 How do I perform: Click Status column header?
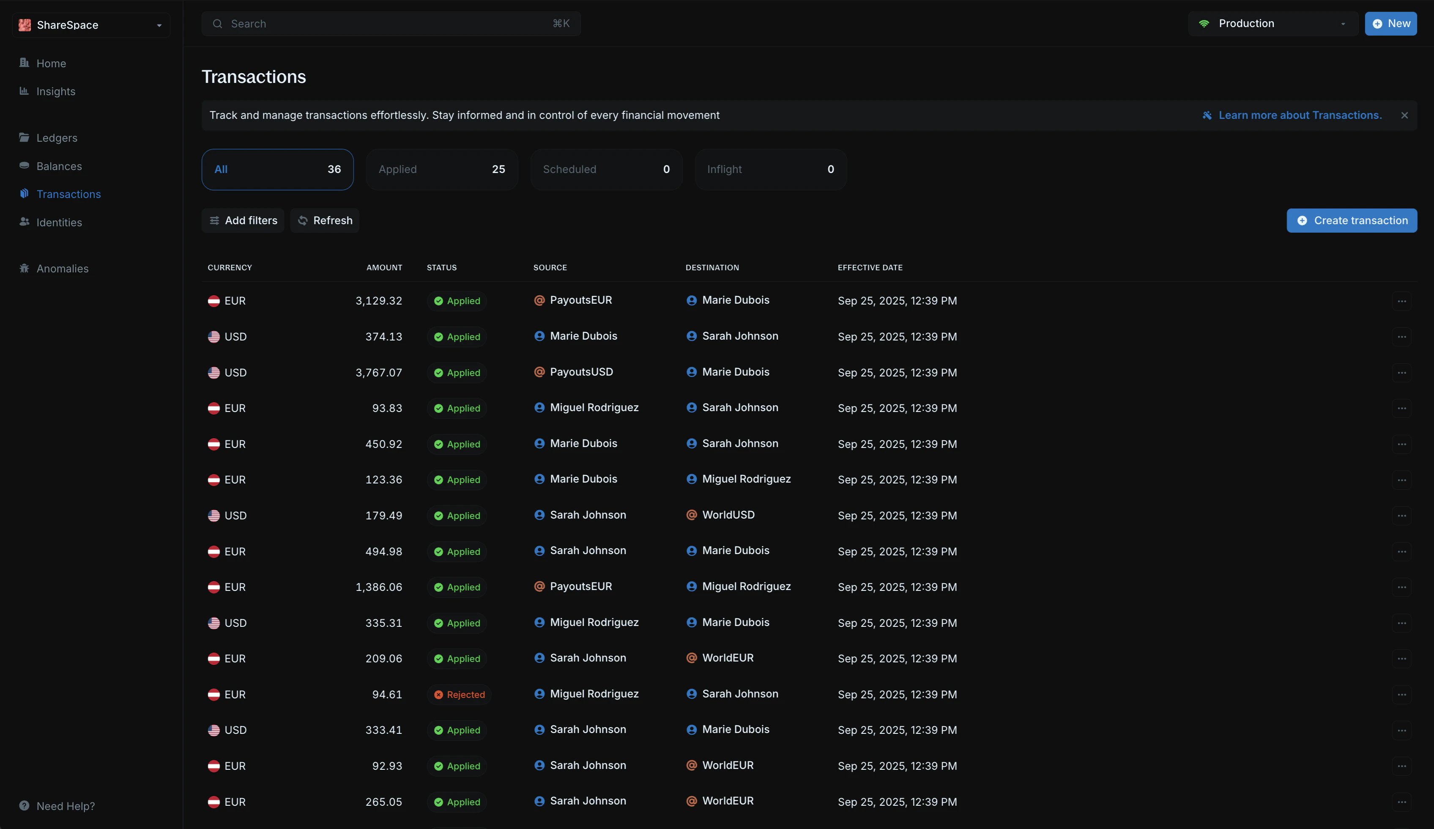[442, 268]
